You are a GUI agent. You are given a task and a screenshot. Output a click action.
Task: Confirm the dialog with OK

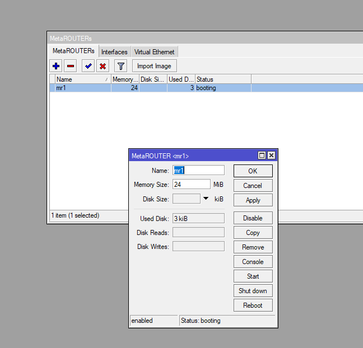253,171
